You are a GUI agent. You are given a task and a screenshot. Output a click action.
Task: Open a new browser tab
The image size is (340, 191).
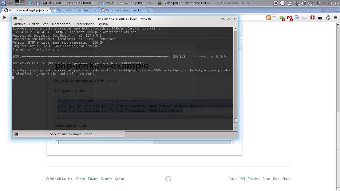coord(151,10)
